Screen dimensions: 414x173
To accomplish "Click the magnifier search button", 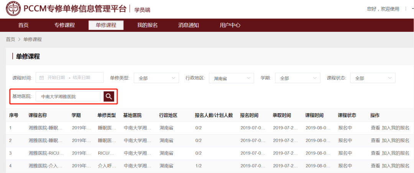I will click(x=109, y=96).
